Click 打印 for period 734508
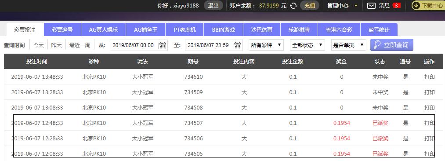This screenshot has width=445, height=161. [x=429, y=108]
